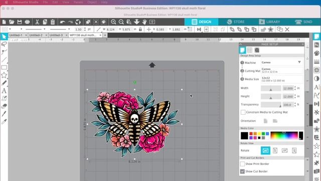Choose the Select arrow tool
The height and width of the screenshot is (181, 321).
click(x=4, y=37)
